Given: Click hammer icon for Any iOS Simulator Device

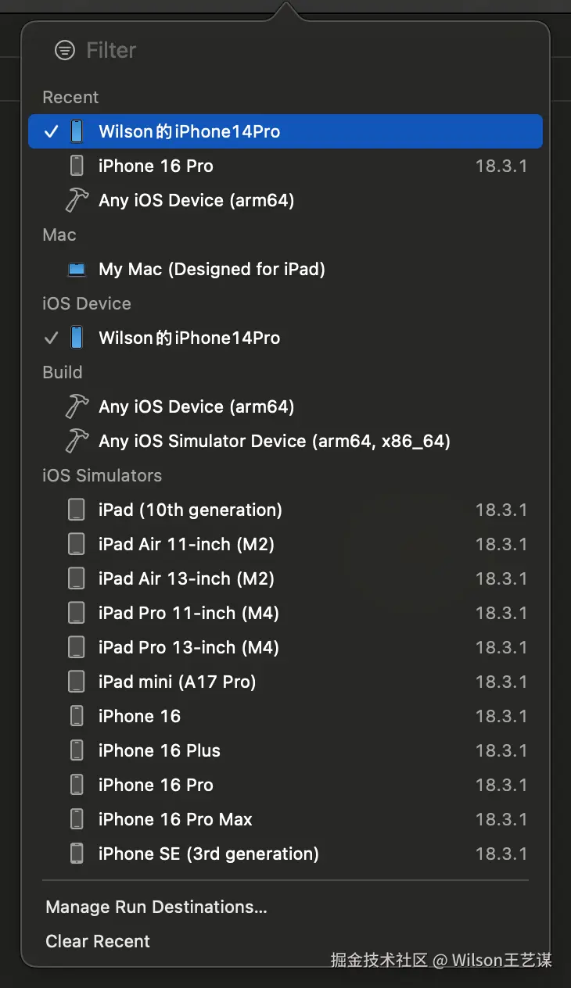Looking at the screenshot, I should pos(77,441).
